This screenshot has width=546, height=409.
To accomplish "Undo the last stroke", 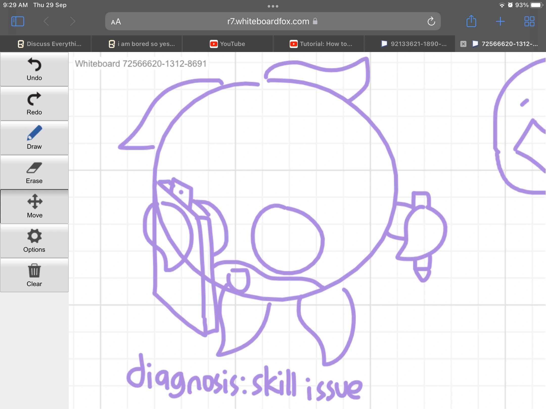I will coord(34,69).
